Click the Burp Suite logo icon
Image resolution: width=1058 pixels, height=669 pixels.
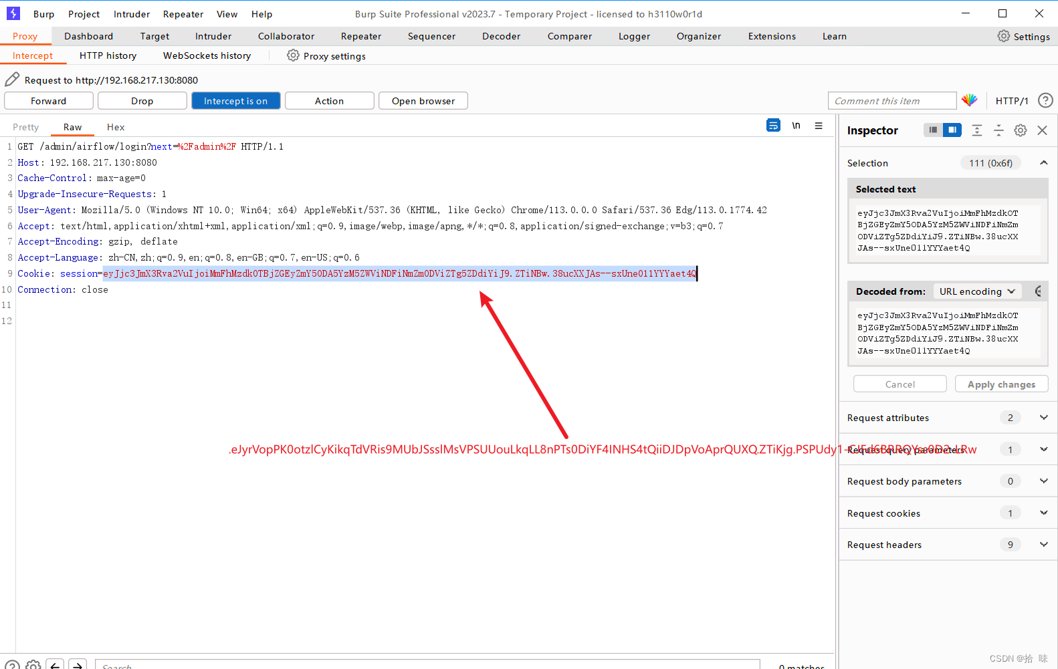click(x=13, y=13)
